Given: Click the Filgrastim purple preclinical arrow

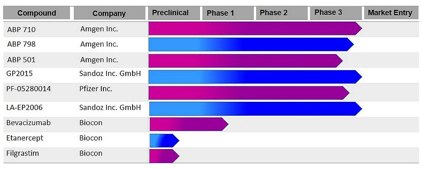Looking at the screenshot, I should [165, 156].
